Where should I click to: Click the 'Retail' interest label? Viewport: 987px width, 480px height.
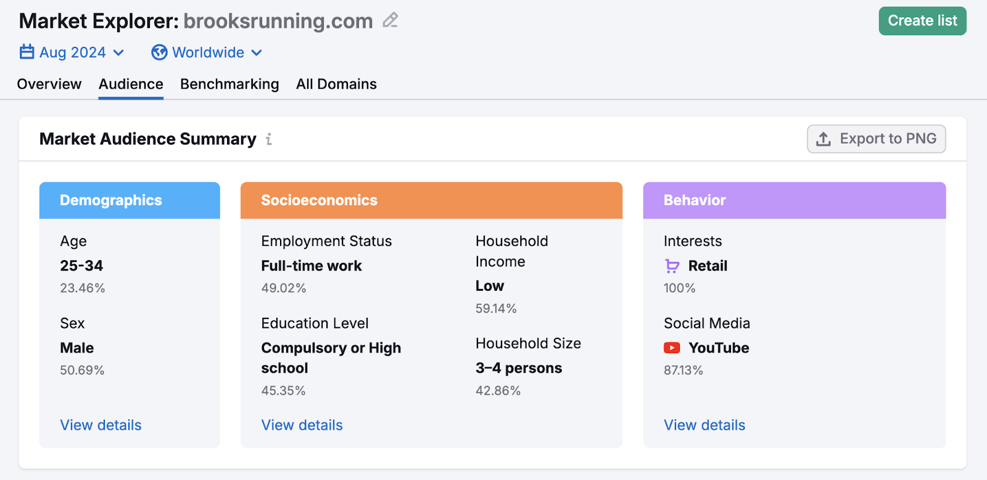(708, 266)
